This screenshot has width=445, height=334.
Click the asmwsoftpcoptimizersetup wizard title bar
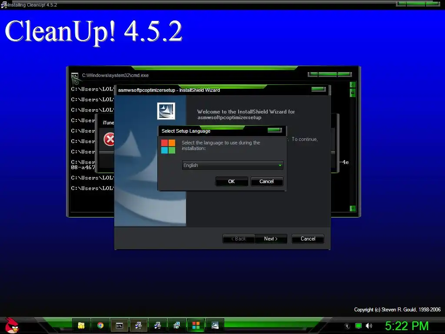pos(222,90)
